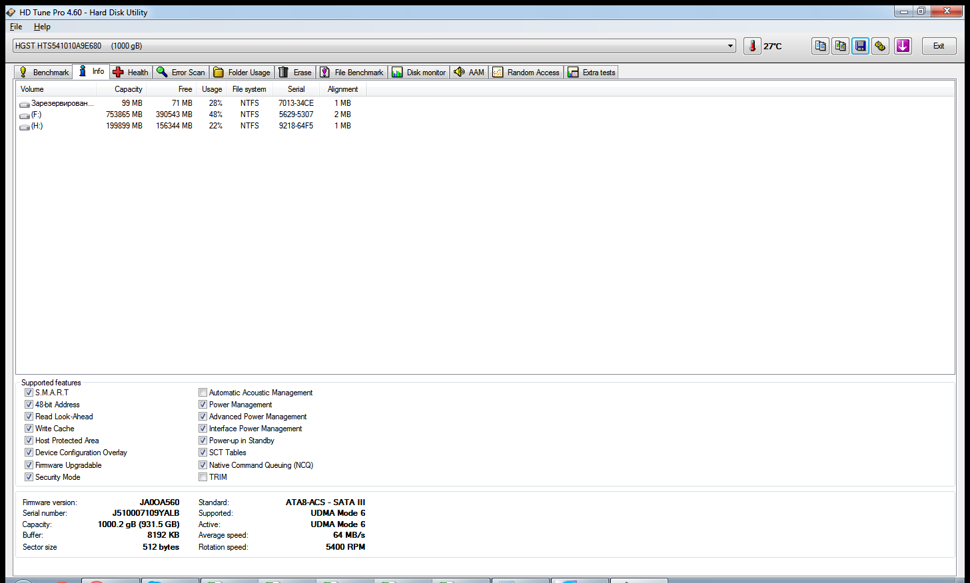Select the capacity value 753865 MB

pyautogui.click(x=125, y=114)
